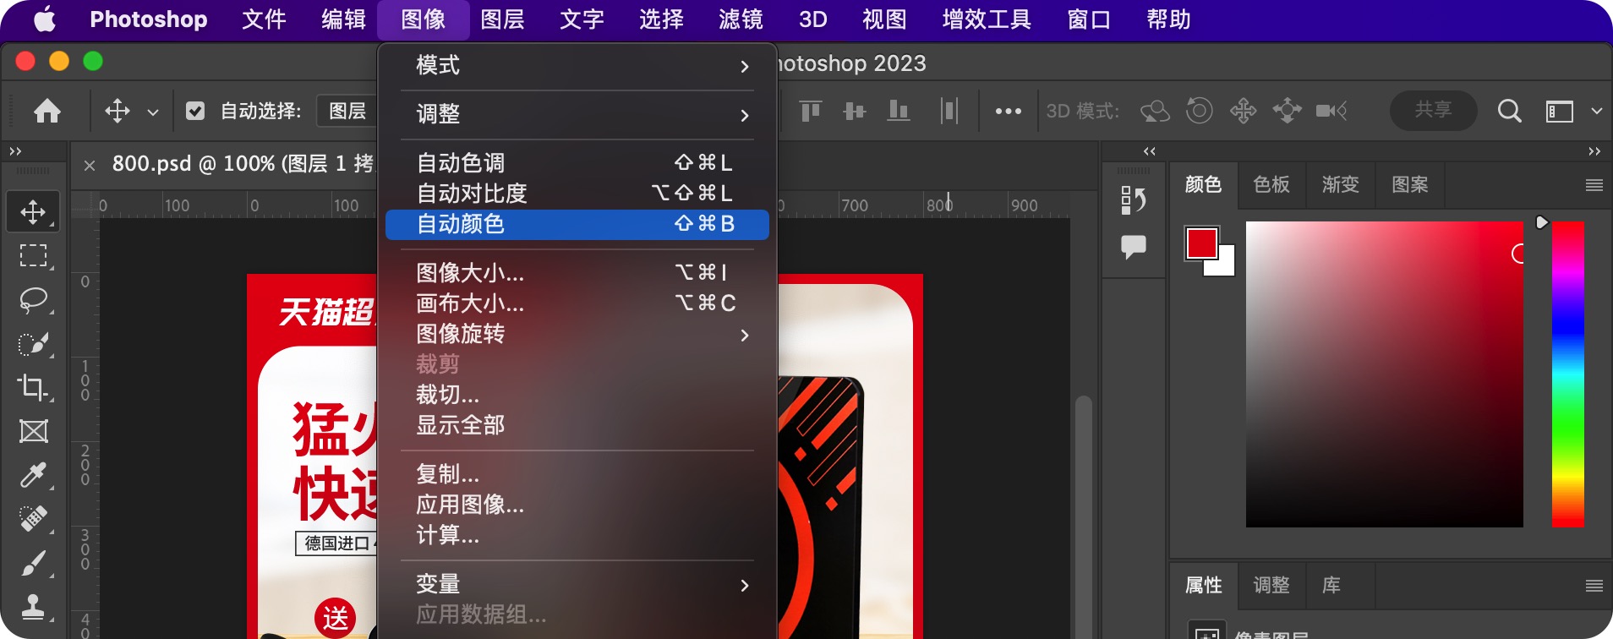1613x639 pixels.
Task: Open the 图层 menu in menu bar
Action: [x=502, y=19]
